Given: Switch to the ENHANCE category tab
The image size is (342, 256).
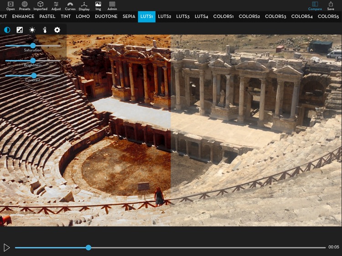Looking at the screenshot, I should [x=23, y=16].
